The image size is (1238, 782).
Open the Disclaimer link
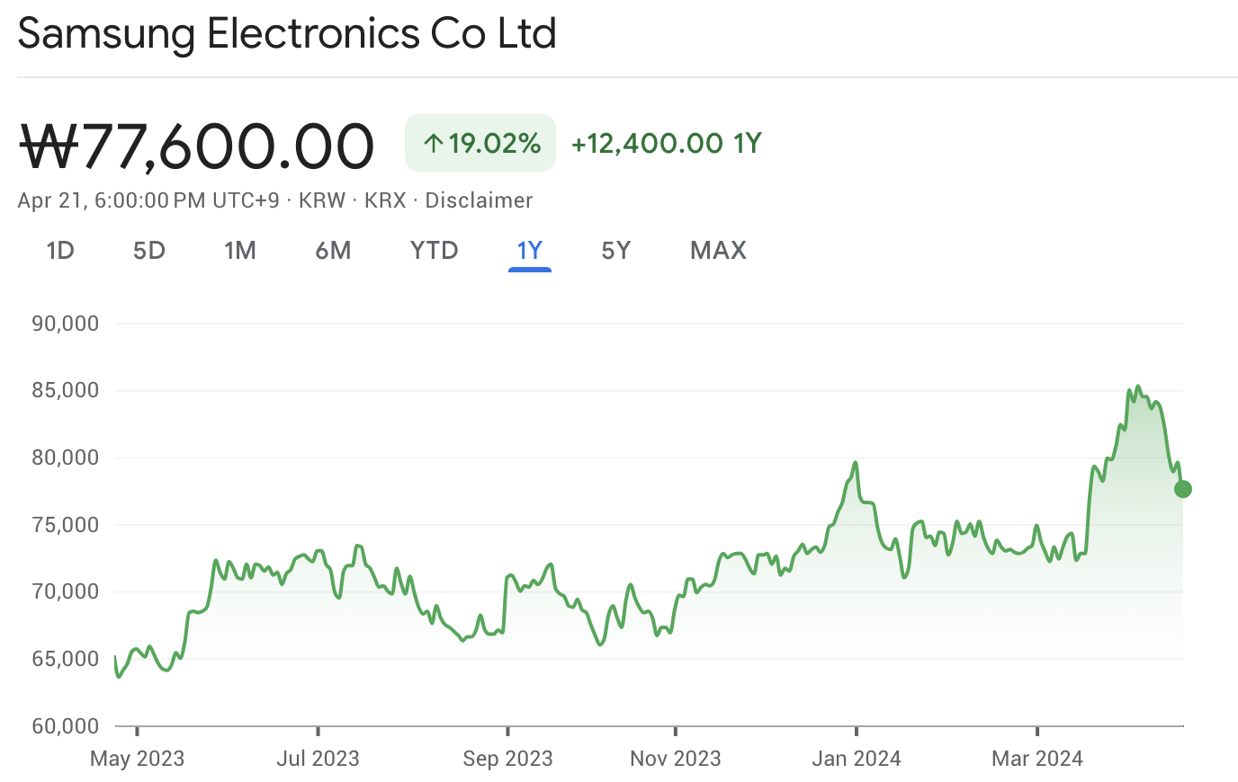479,200
